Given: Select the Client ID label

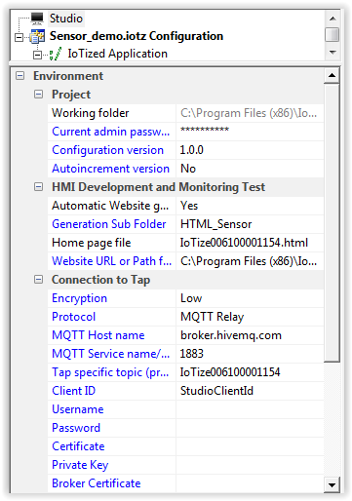Looking at the screenshot, I should [73, 391].
